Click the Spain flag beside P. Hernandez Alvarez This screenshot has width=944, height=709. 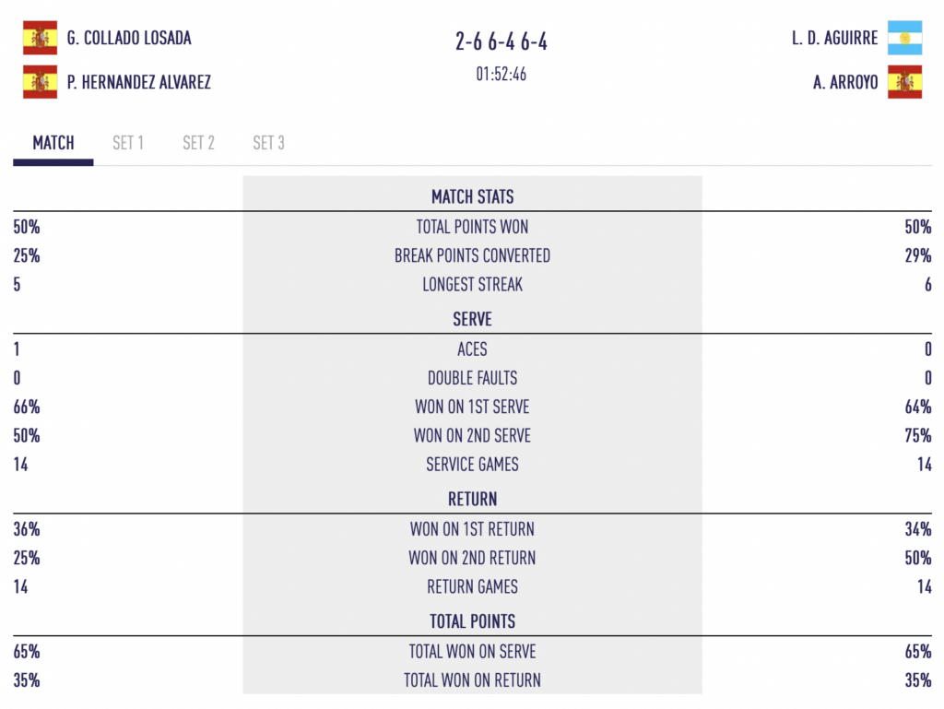point(40,82)
